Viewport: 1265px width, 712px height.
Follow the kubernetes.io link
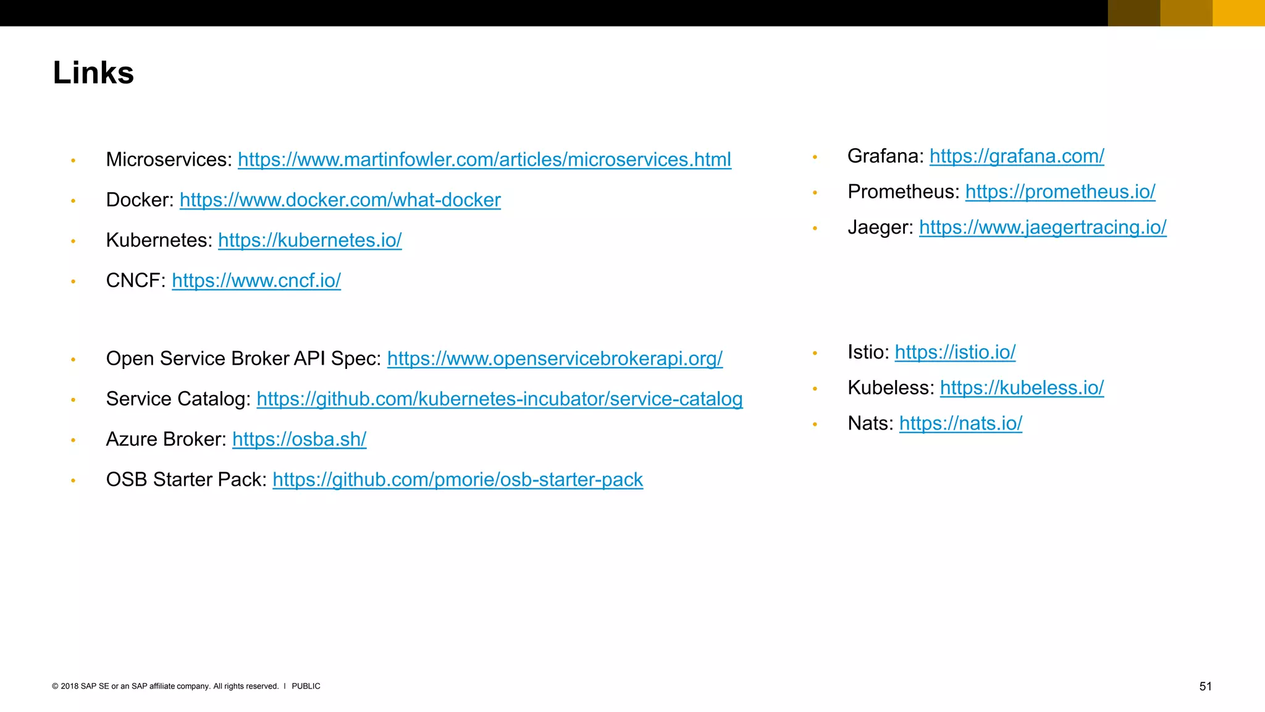[x=310, y=240]
